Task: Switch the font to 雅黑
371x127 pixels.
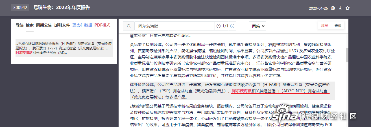Action: [x=324, y=25]
